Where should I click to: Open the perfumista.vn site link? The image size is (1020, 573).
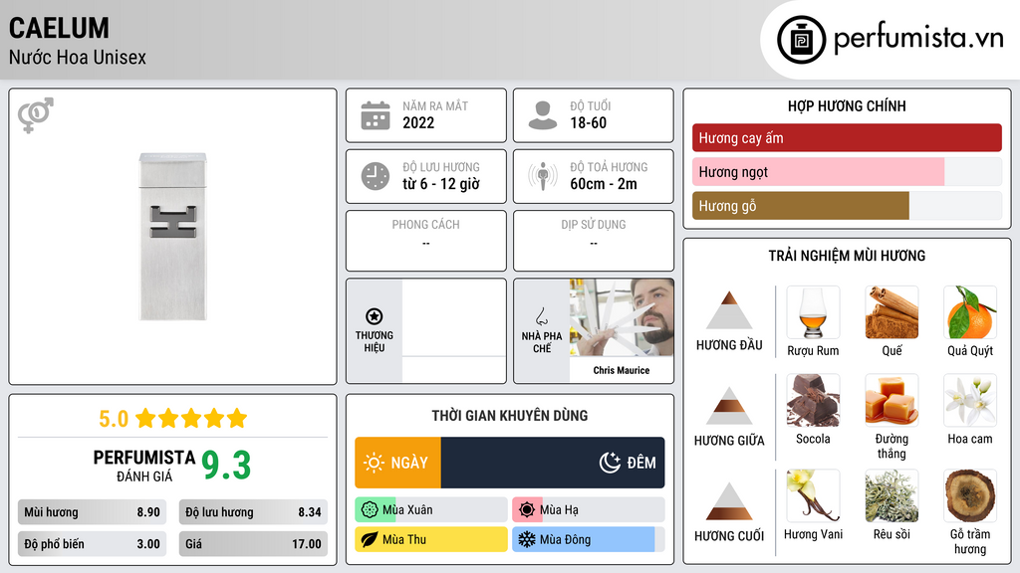click(918, 39)
